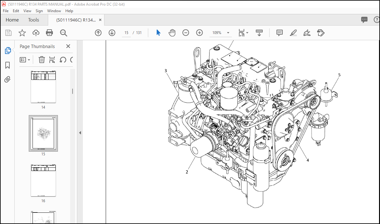Select the page 14 thumbnail
Screen dimensions: 380x224
click(43, 87)
